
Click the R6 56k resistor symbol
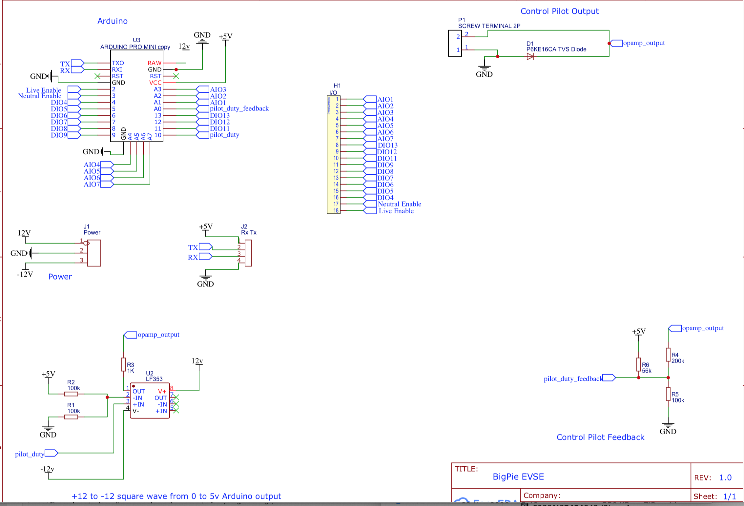(638, 364)
